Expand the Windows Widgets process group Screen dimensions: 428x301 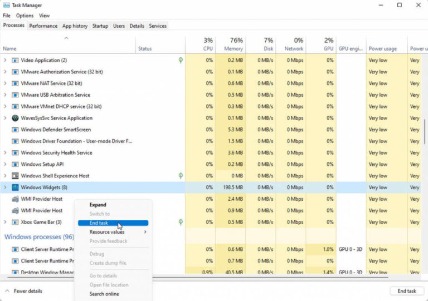click(x=6, y=187)
